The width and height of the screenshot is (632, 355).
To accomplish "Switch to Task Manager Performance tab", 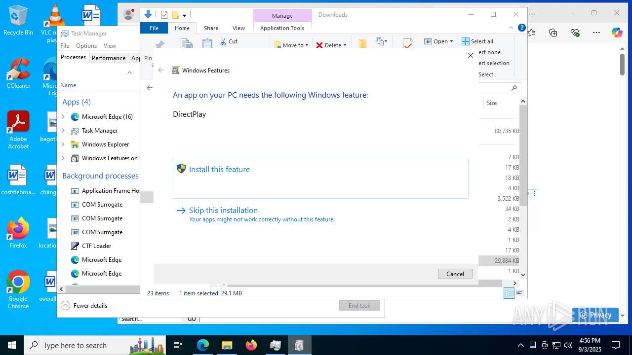I will 109,58.
